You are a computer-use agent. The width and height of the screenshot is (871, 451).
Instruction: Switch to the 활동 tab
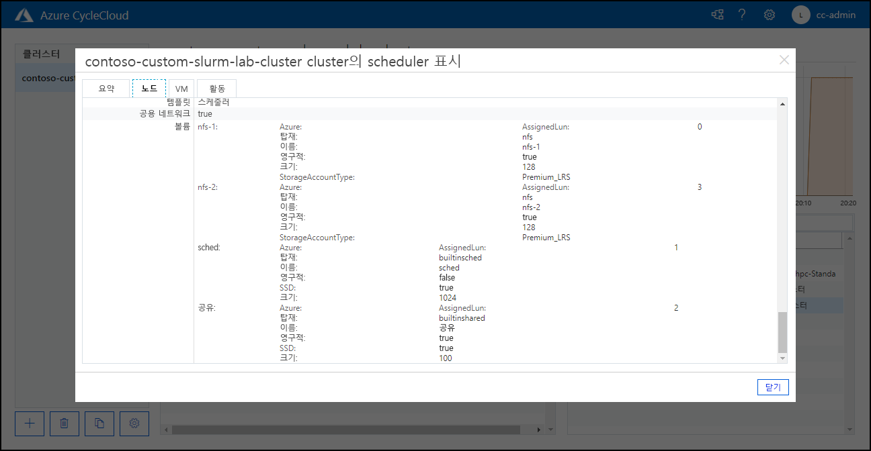pos(217,89)
